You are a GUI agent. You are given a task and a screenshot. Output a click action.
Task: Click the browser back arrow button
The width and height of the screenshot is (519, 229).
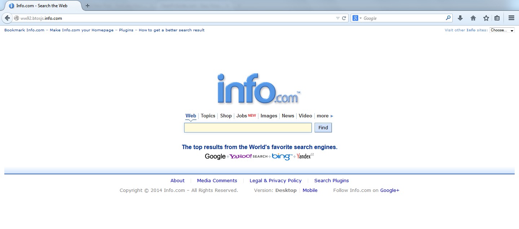(7, 18)
